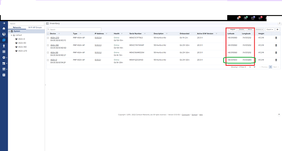
Task: Open the Export dropdown
Action: coord(270,29)
